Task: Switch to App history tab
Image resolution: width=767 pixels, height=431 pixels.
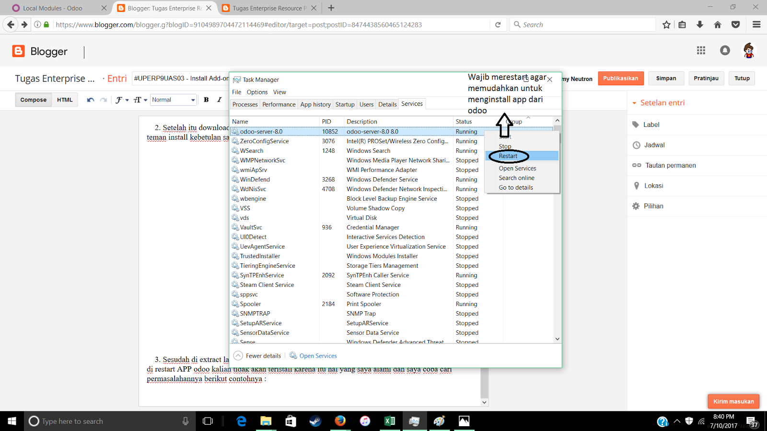Action: tap(315, 104)
